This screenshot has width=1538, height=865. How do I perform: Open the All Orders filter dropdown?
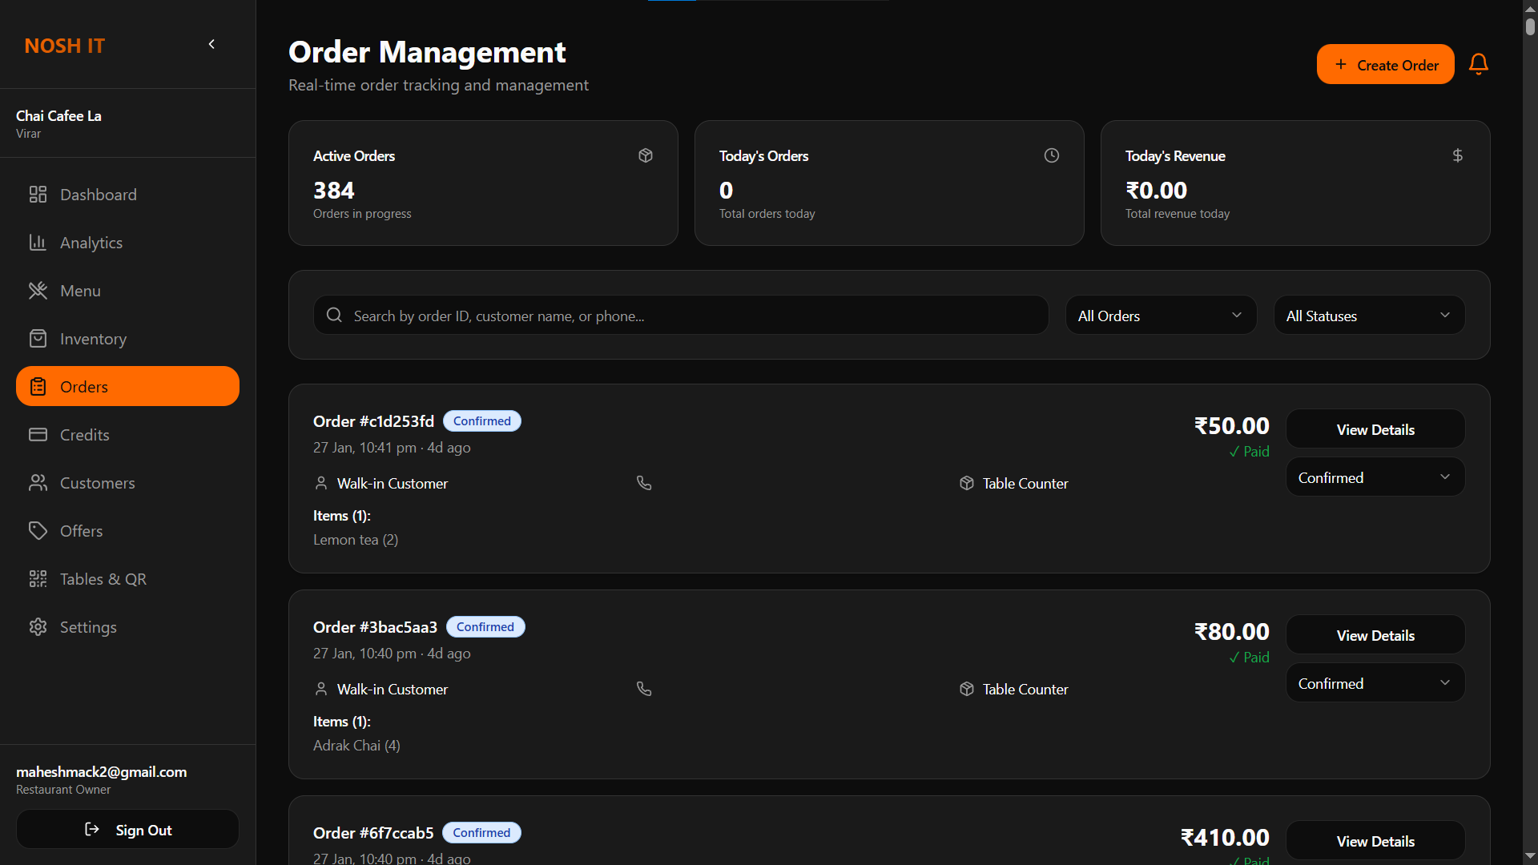(1160, 316)
